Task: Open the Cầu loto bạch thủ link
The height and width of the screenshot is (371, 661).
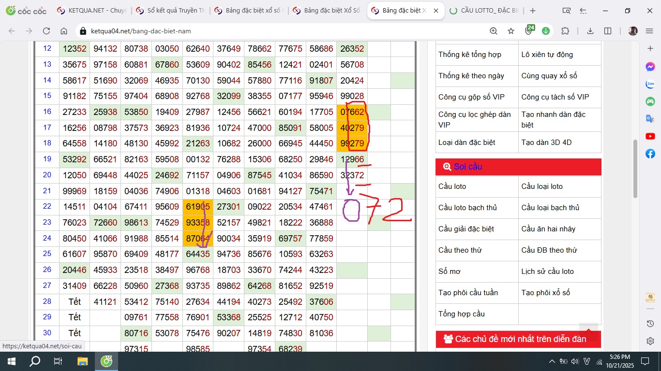Action: tap(467, 208)
